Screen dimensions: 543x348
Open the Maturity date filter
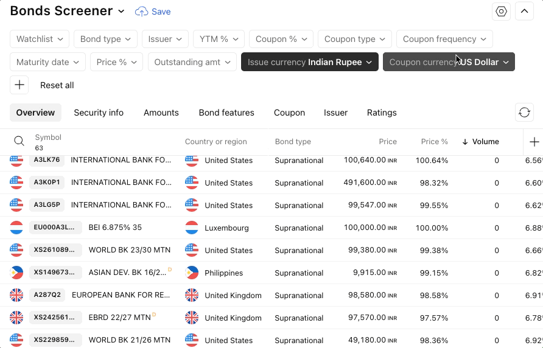tap(48, 62)
